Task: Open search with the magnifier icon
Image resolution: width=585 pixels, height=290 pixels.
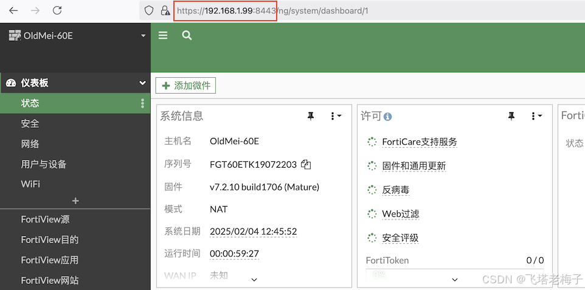Action: (x=187, y=35)
